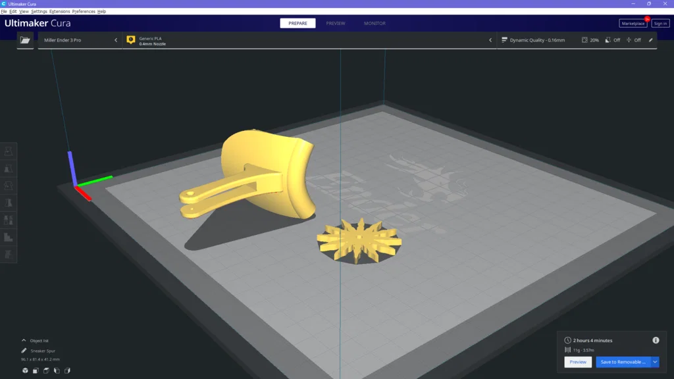The height and width of the screenshot is (379, 674).
Task: Open the View menu
Action: coord(24,12)
